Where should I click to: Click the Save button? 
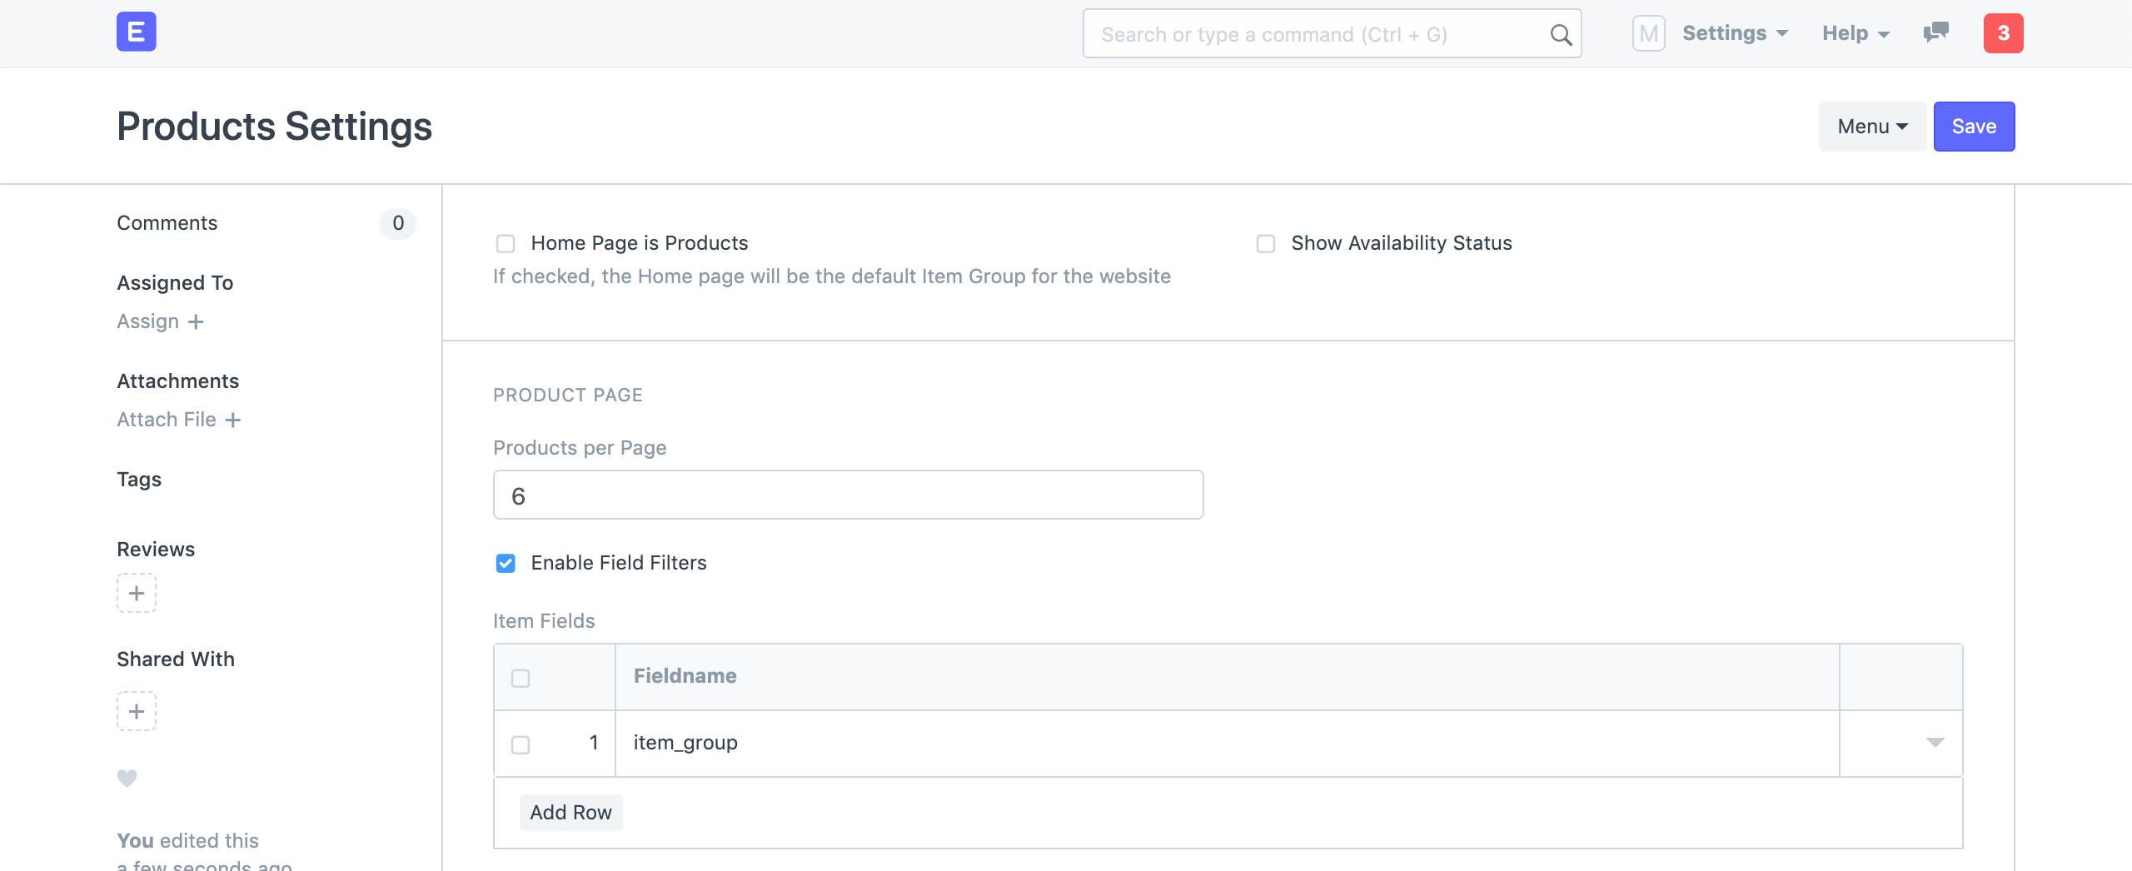tap(1973, 127)
